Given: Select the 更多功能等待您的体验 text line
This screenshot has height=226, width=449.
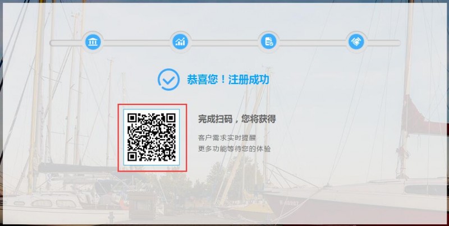Looking at the screenshot, I should [234, 149].
